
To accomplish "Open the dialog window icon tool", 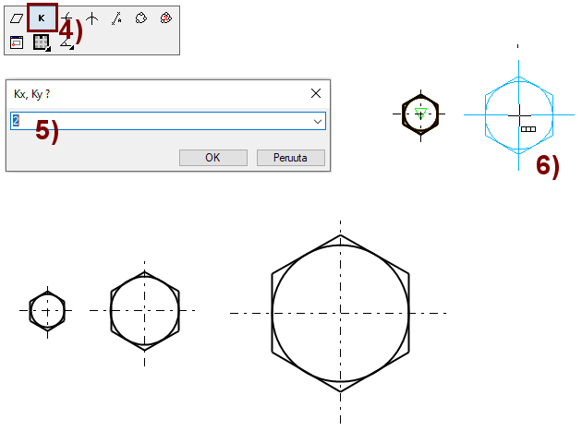I will pos(17,42).
